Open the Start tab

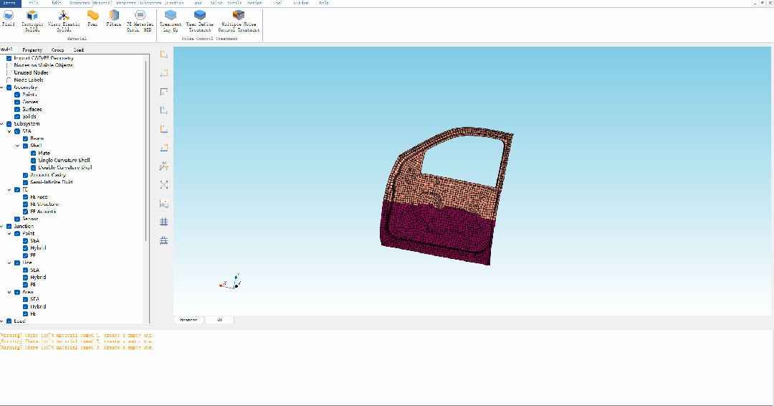point(9,3)
